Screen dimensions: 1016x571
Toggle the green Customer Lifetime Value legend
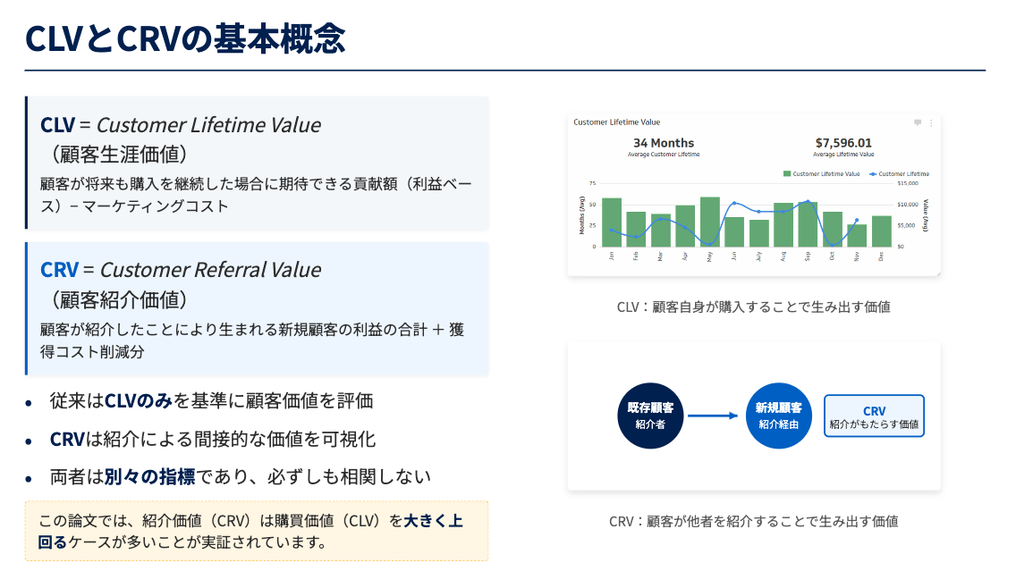click(x=821, y=174)
